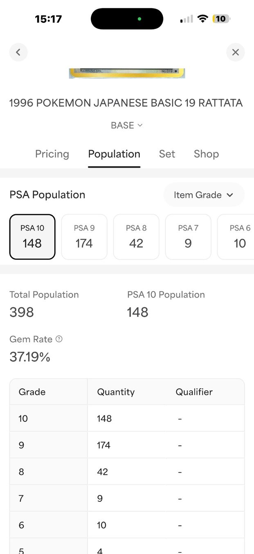Go to the Shop tab

pyautogui.click(x=206, y=154)
